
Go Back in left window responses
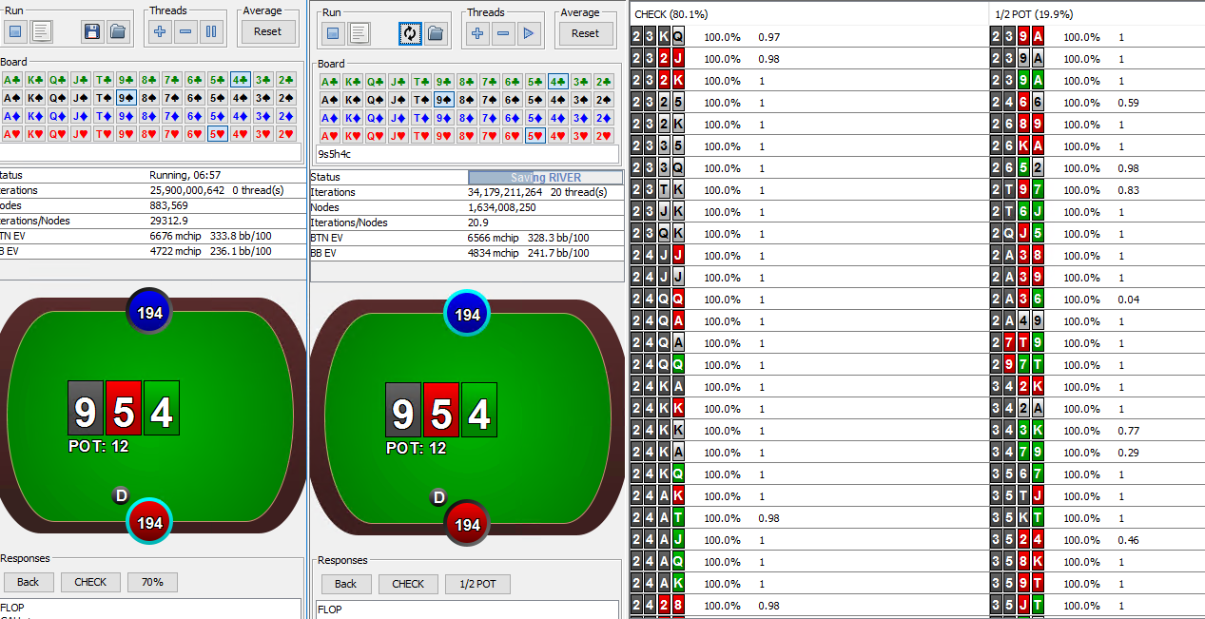(29, 582)
